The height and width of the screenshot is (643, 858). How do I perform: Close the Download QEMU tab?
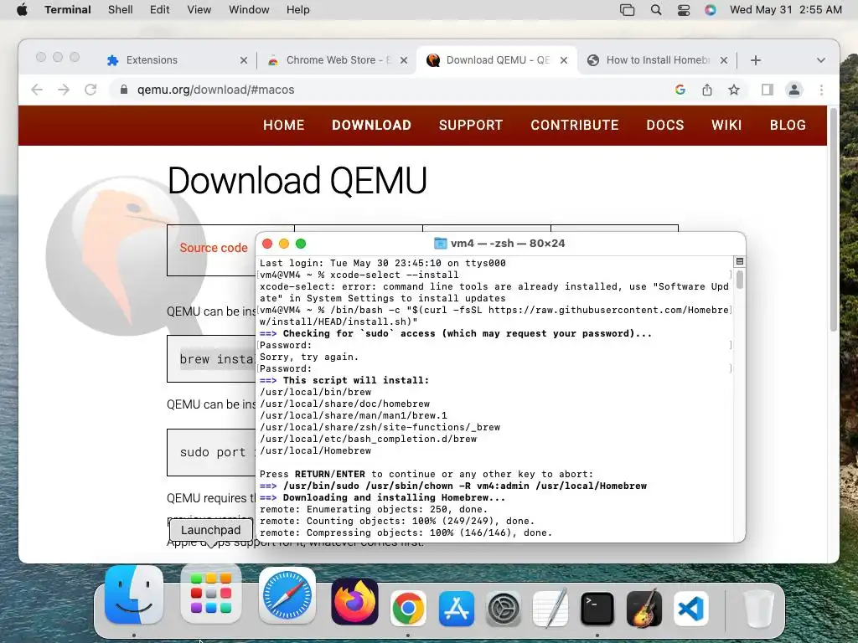pos(564,60)
